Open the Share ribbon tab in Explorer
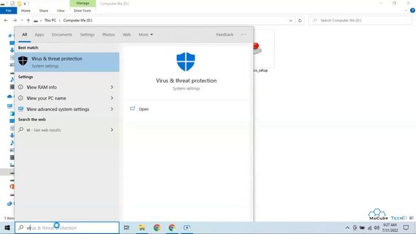 [x=44, y=10]
